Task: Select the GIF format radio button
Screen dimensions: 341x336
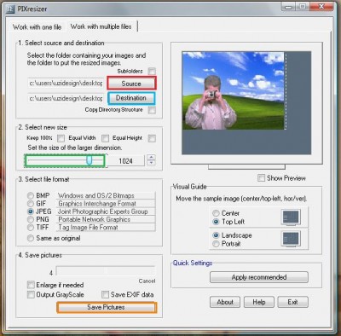Action: click(31, 204)
